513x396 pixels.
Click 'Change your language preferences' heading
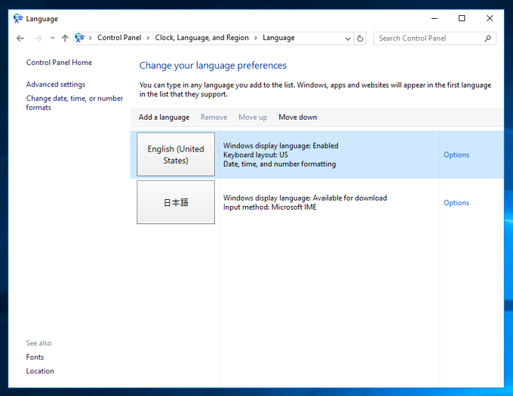point(213,66)
